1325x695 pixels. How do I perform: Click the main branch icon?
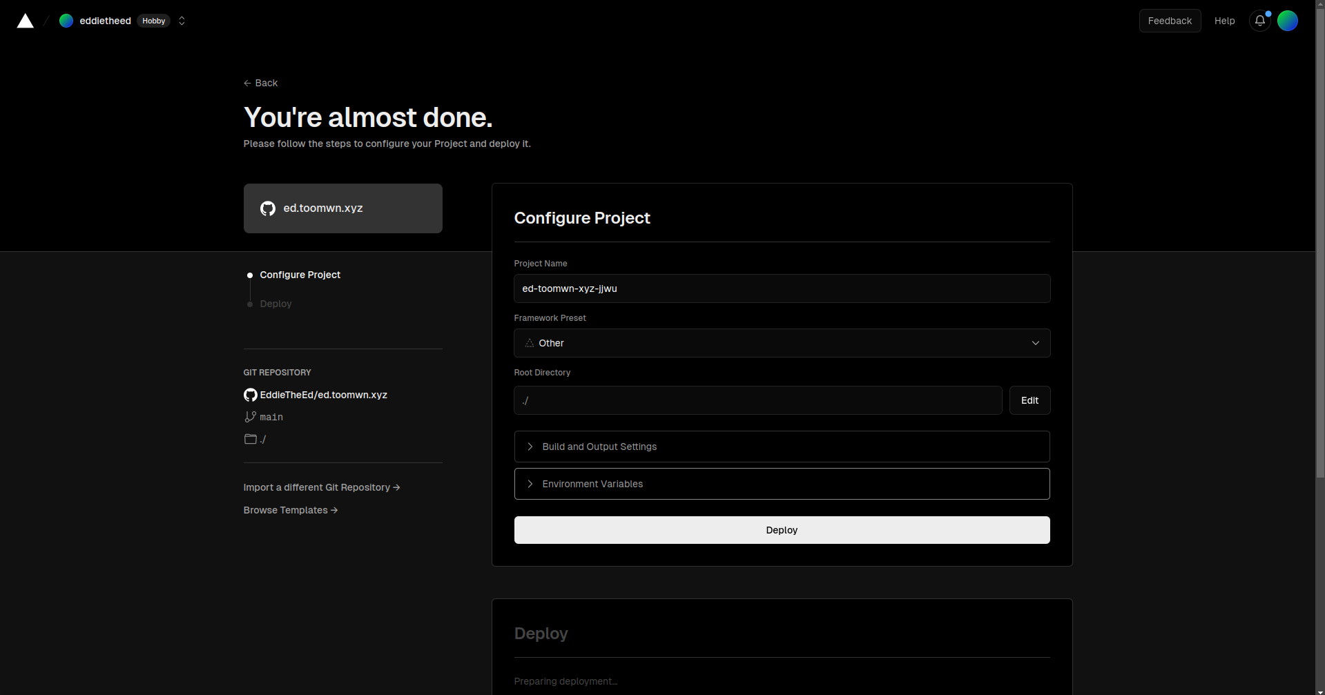pyautogui.click(x=251, y=417)
